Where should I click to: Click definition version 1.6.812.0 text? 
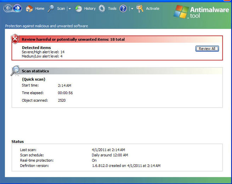(126, 166)
